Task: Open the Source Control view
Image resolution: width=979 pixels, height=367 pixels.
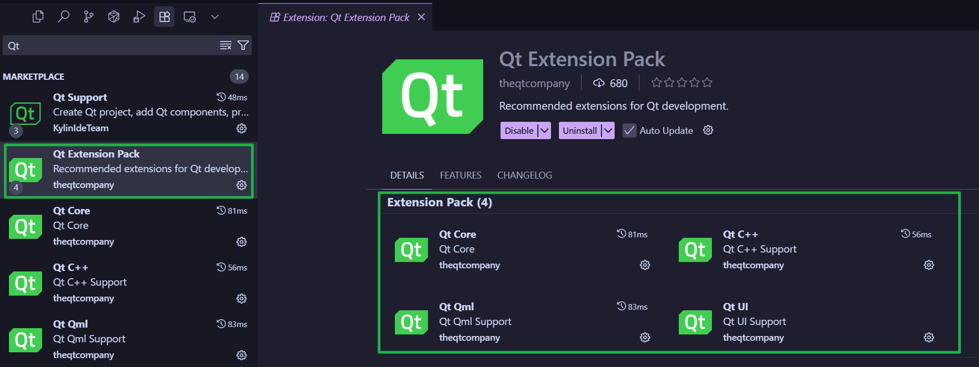Action: point(88,16)
